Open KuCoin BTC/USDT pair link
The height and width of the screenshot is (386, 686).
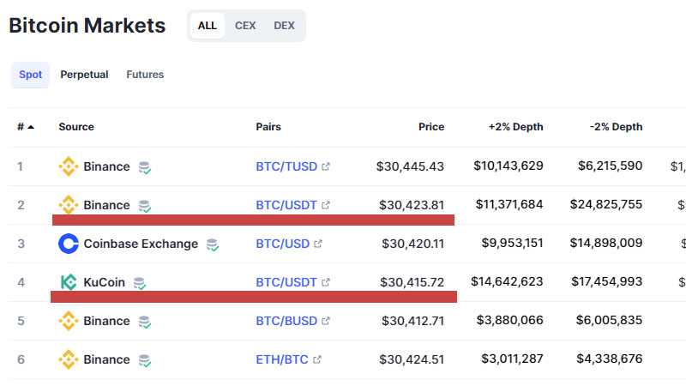(x=286, y=282)
